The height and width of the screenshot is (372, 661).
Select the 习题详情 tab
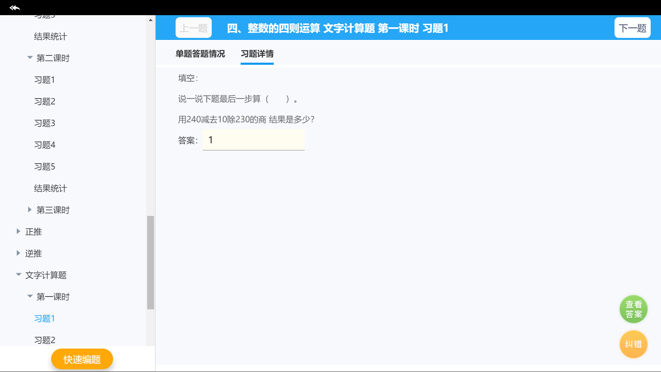(257, 54)
